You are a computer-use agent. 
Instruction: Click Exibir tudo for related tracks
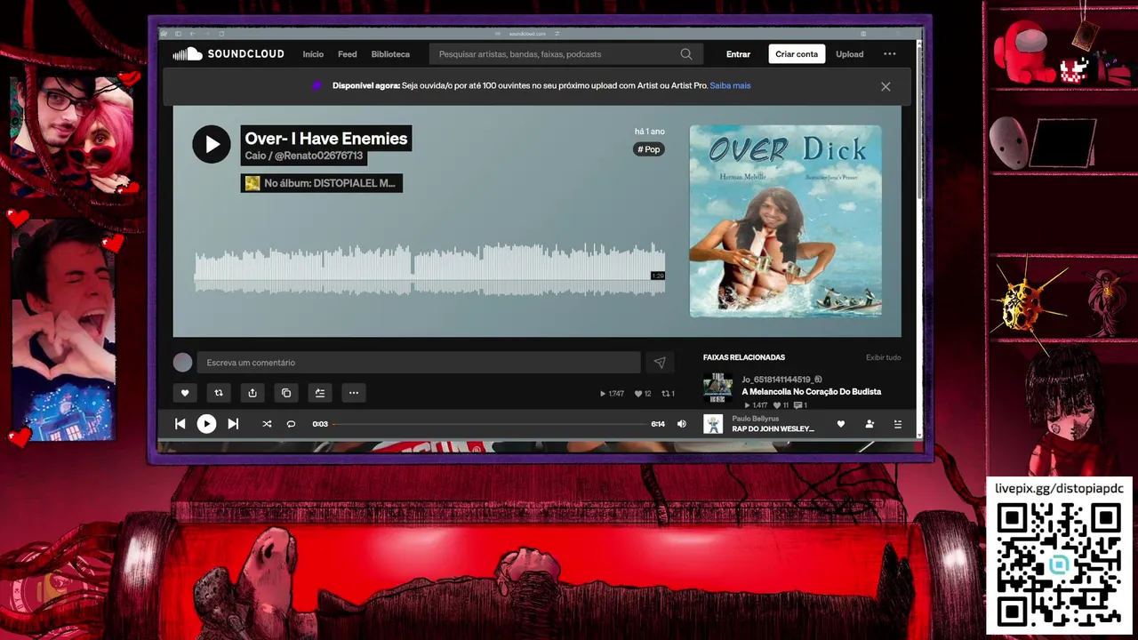883,357
